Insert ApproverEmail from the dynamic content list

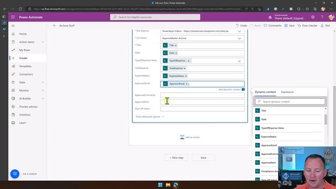[x=267, y=145]
